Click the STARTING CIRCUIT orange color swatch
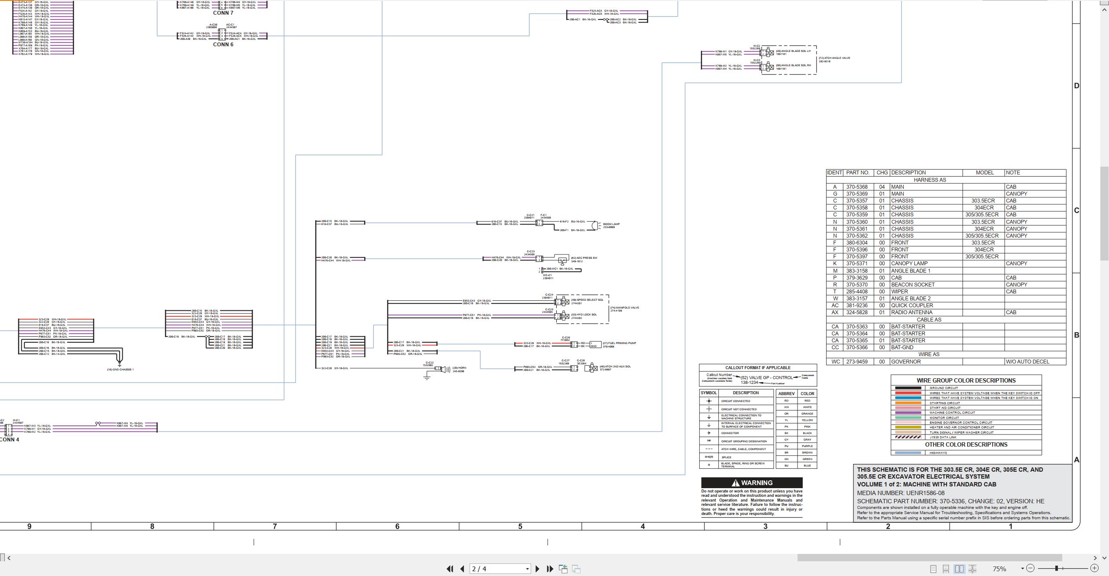 [908, 403]
